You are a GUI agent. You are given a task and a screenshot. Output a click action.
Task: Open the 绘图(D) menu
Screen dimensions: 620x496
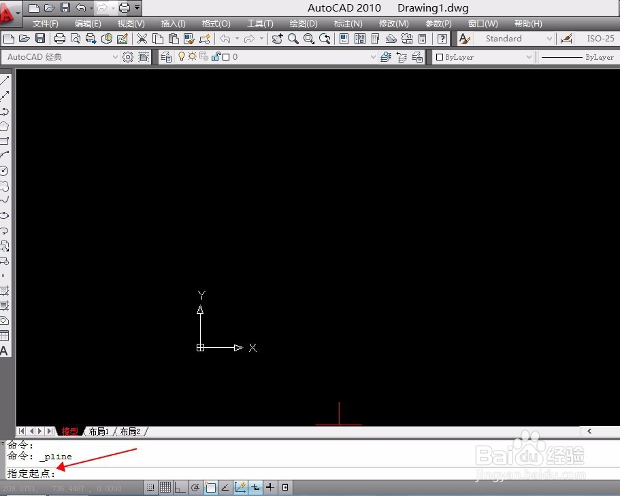pos(304,24)
